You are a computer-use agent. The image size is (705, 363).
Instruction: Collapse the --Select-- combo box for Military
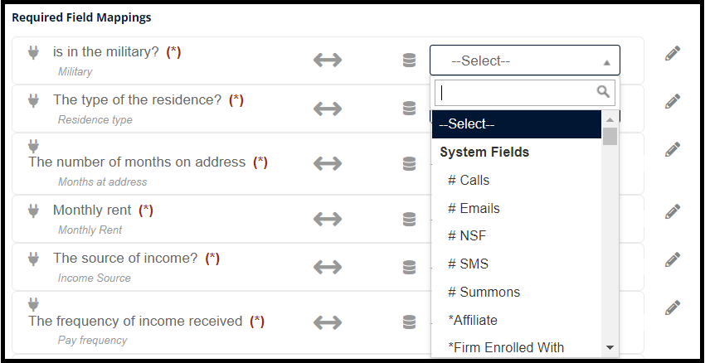(x=525, y=60)
